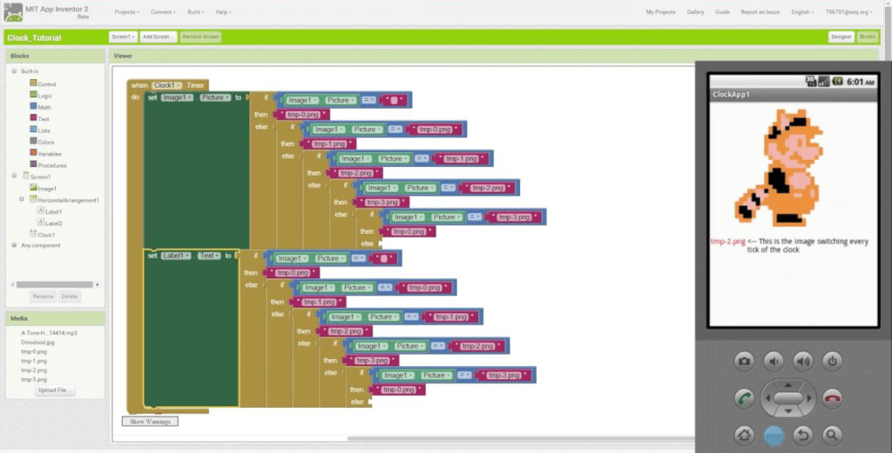
Task: Click the MIT App Inventor android logo
Action: coord(12,12)
